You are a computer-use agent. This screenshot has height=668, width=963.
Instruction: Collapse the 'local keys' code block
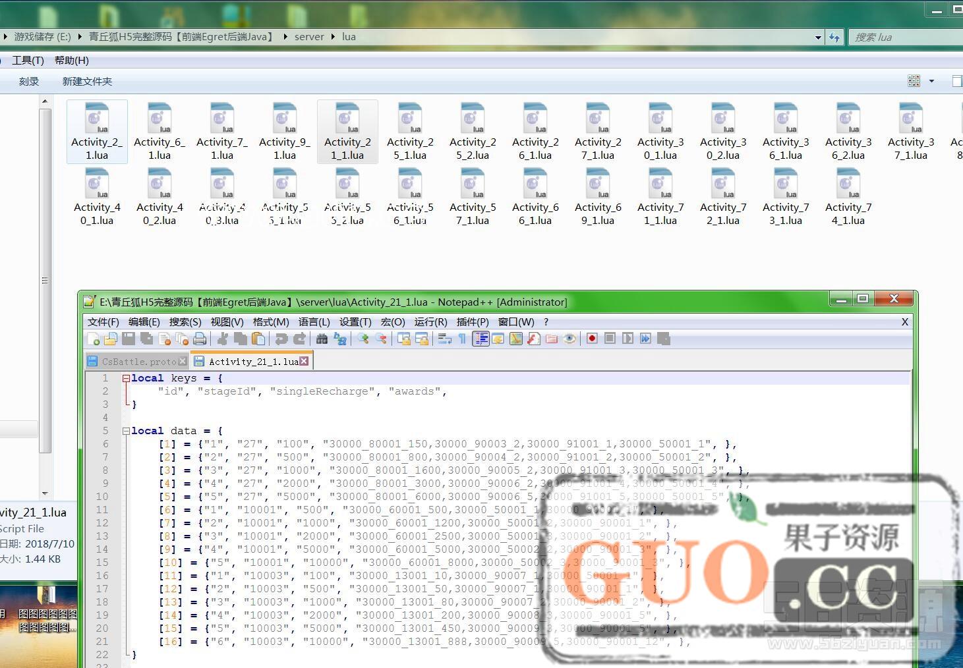(x=126, y=378)
